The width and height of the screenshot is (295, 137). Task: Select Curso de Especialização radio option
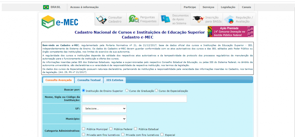tap(156, 91)
